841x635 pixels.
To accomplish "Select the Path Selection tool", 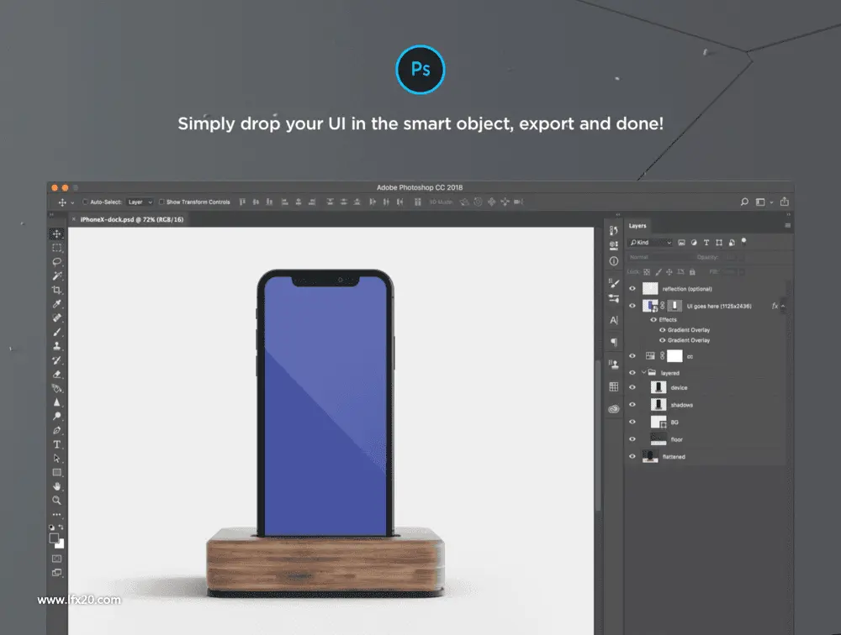I will coord(56,458).
